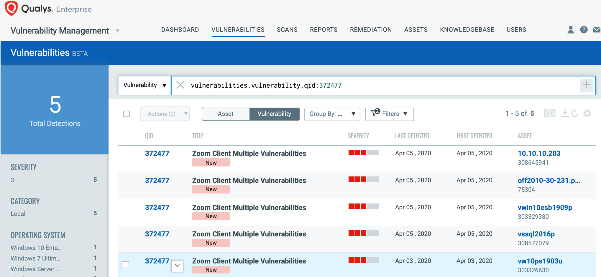
Task: Open the Vulnerability Management module dropdown
Action: (x=117, y=31)
